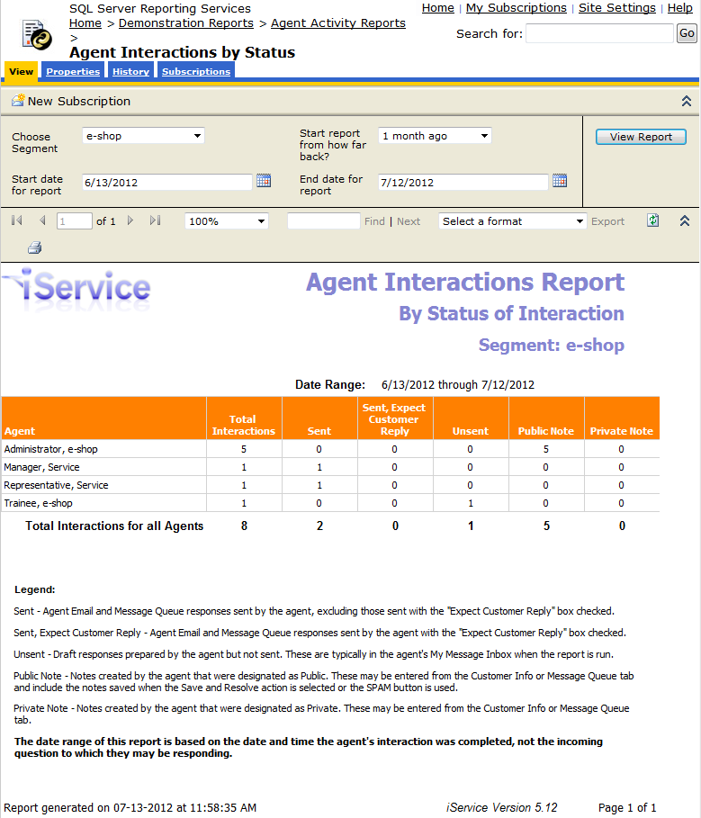Open the Start date calendar picker
Viewport: 701px width, 818px height.
pos(264,181)
